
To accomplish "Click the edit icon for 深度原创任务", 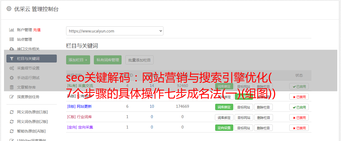I will (x=12, y=97).
